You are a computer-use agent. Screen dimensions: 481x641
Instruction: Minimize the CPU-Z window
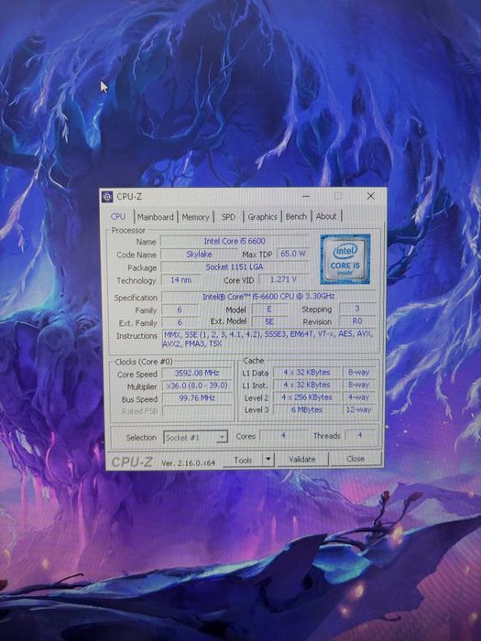[305, 196]
